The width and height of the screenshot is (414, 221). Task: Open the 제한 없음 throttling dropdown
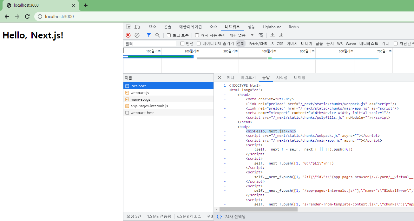click(x=242, y=35)
